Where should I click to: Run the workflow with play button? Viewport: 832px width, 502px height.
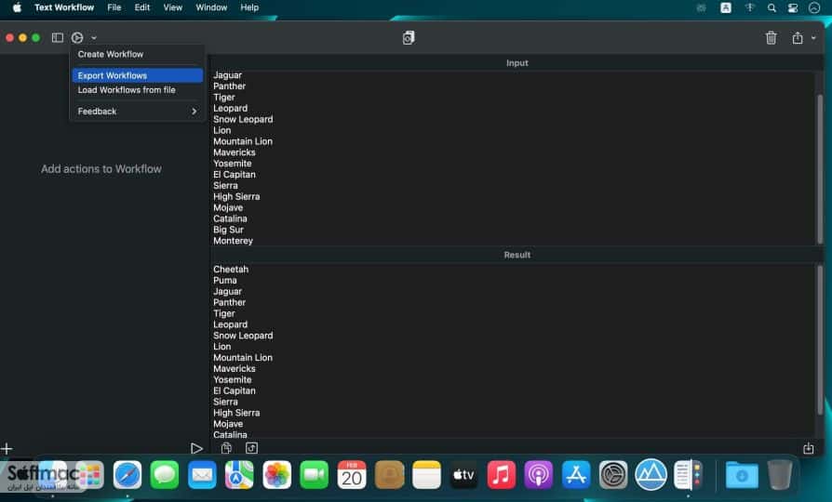click(x=196, y=448)
